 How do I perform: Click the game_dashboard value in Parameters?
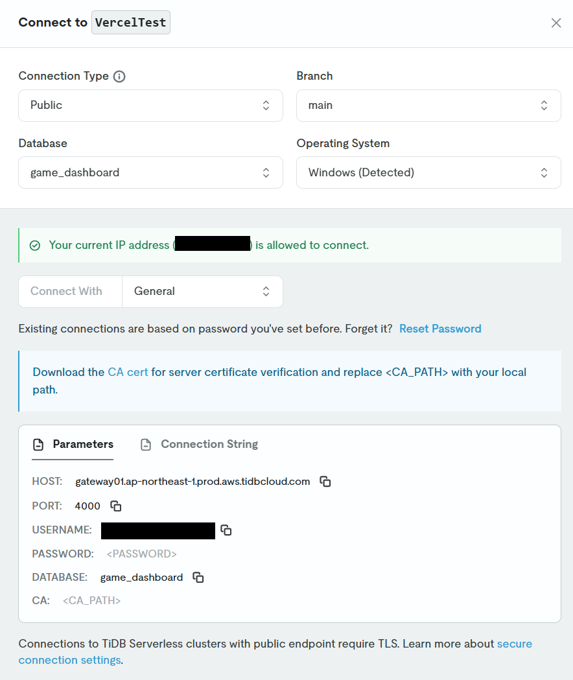pyautogui.click(x=141, y=578)
